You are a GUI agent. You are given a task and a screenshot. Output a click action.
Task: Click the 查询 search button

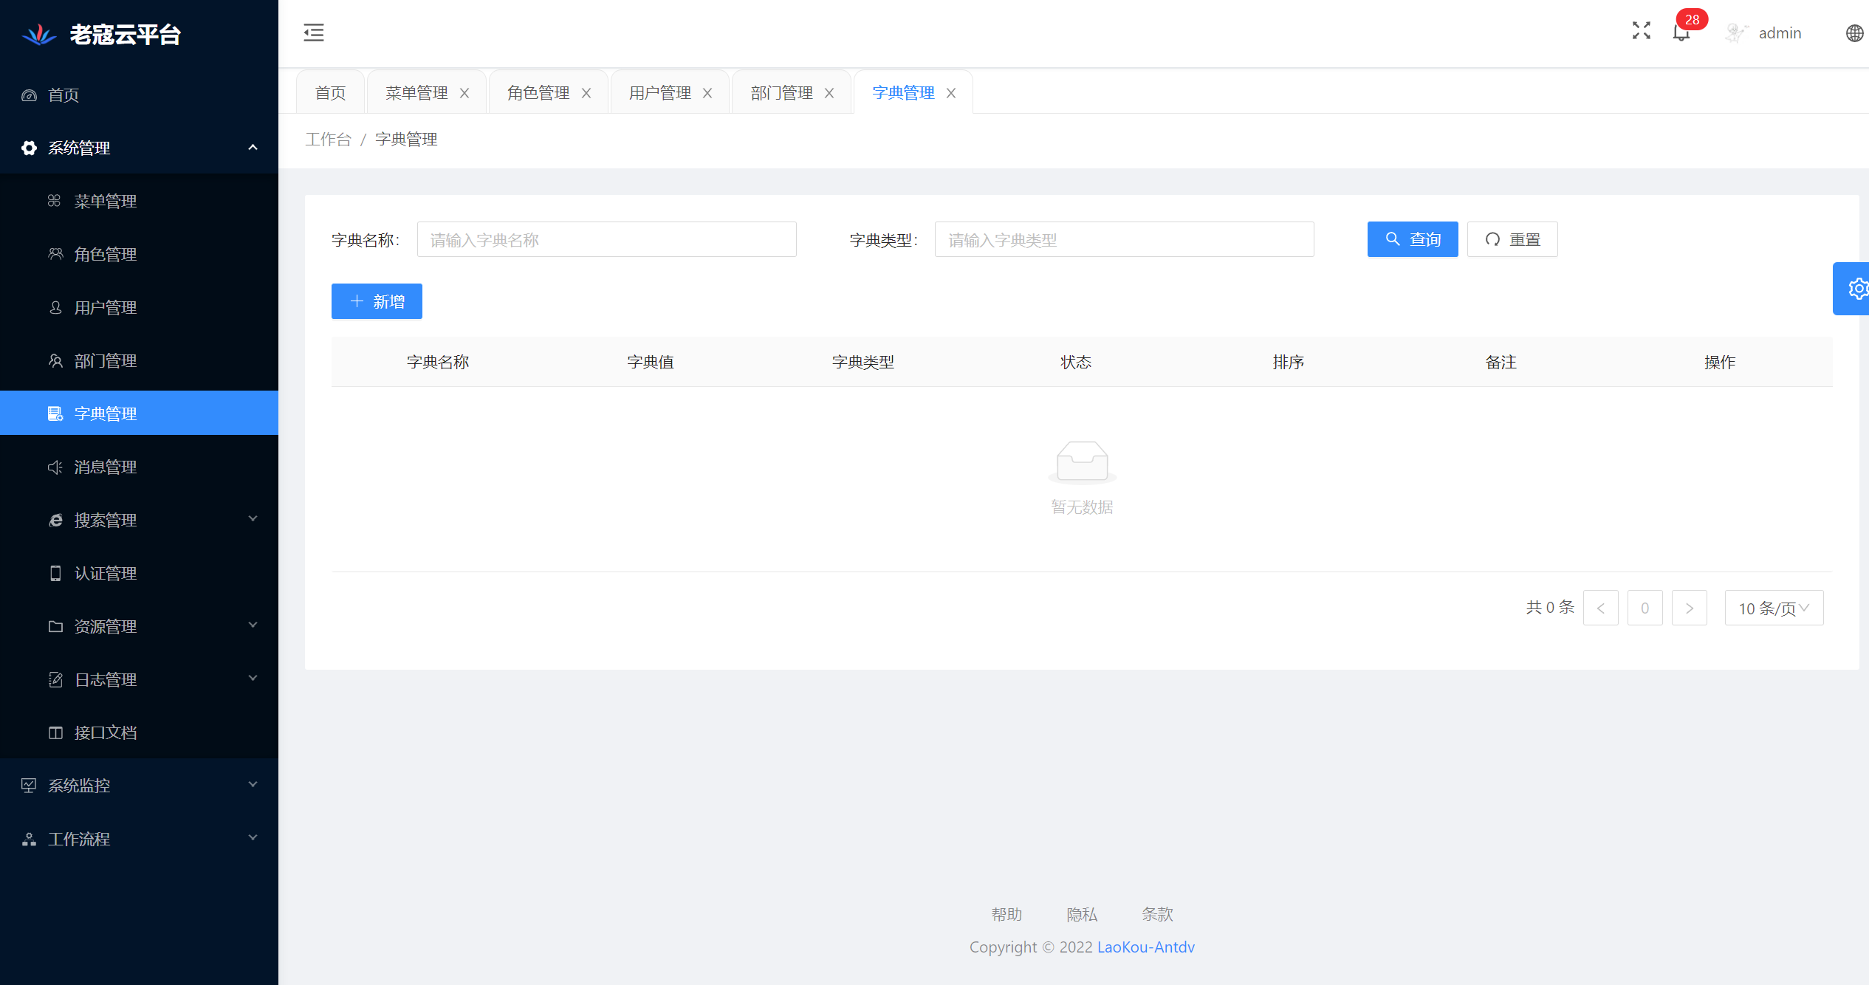point(1412,239)
